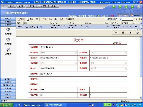Open 表单应用 sidebar section
Screen dimensions: 143x107
pos(8,22)
